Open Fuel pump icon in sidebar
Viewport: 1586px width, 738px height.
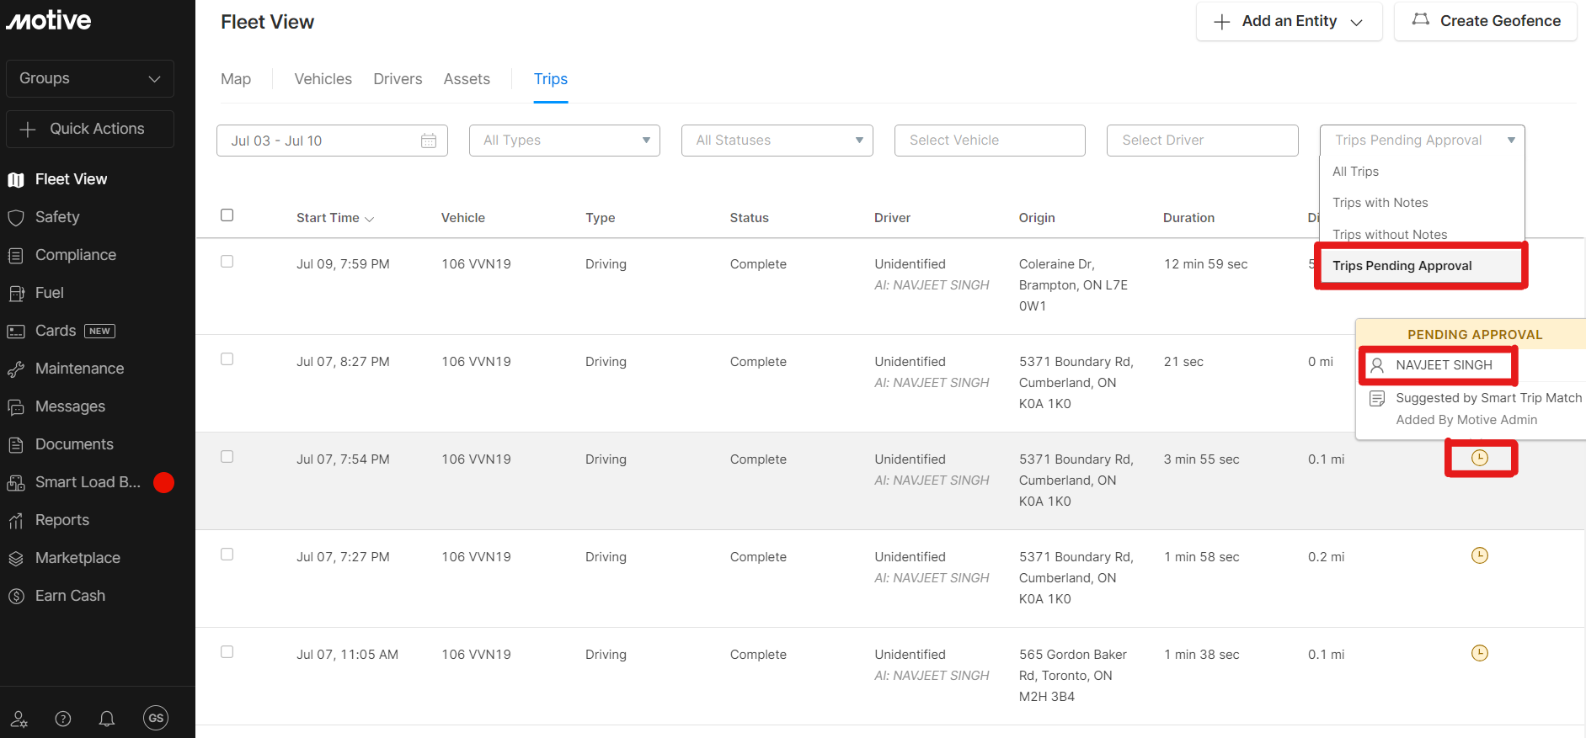[16, 293]
